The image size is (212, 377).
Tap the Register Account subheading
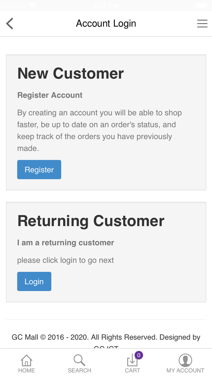(50, 95)
